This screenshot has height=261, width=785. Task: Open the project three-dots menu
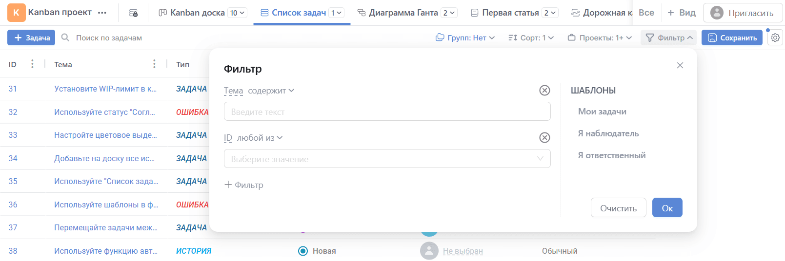(102, 13)
